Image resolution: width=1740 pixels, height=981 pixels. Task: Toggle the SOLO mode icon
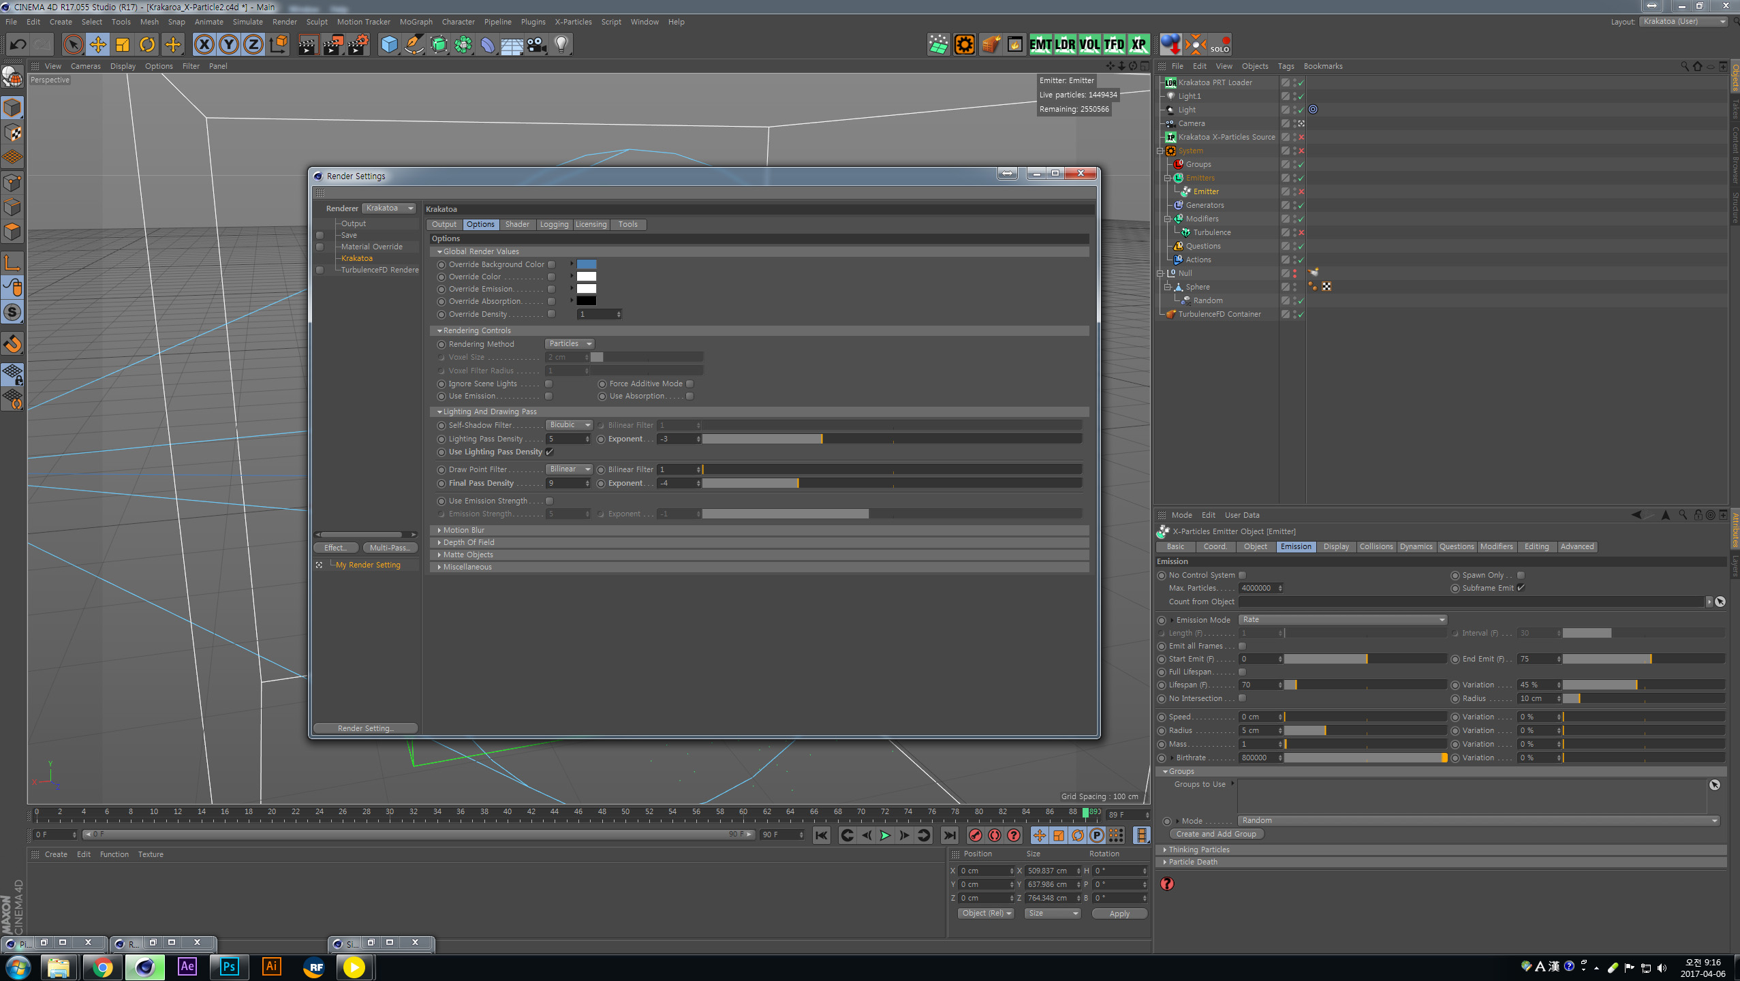1220,45
